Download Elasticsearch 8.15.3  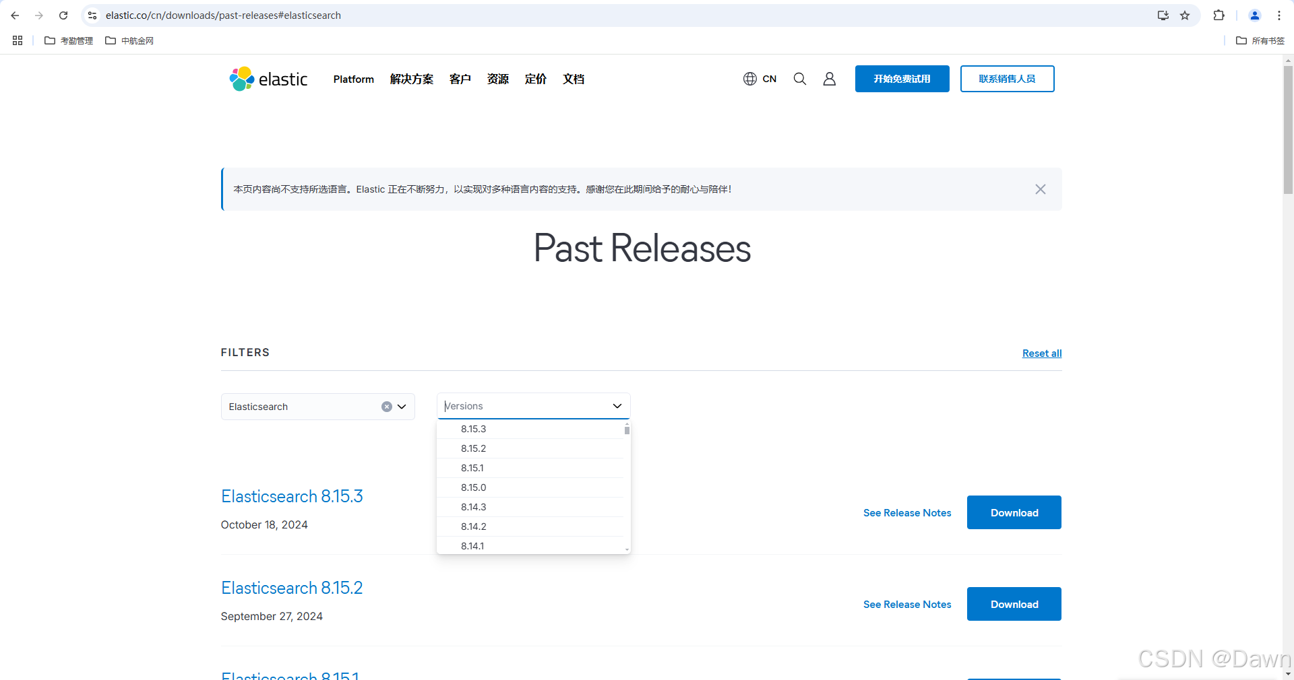[x=1014, y=512]
